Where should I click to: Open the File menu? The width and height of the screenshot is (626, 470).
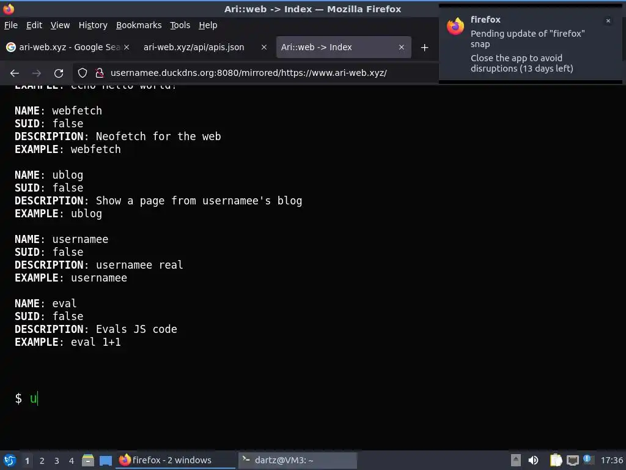11,25
